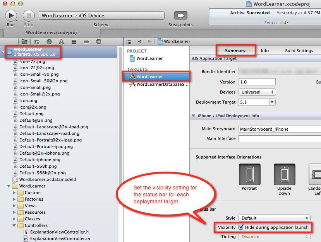This screenshot has height=242, width=321.
Task: Click the WordLearner jump bar item
Action: click(x=174, y=41)
